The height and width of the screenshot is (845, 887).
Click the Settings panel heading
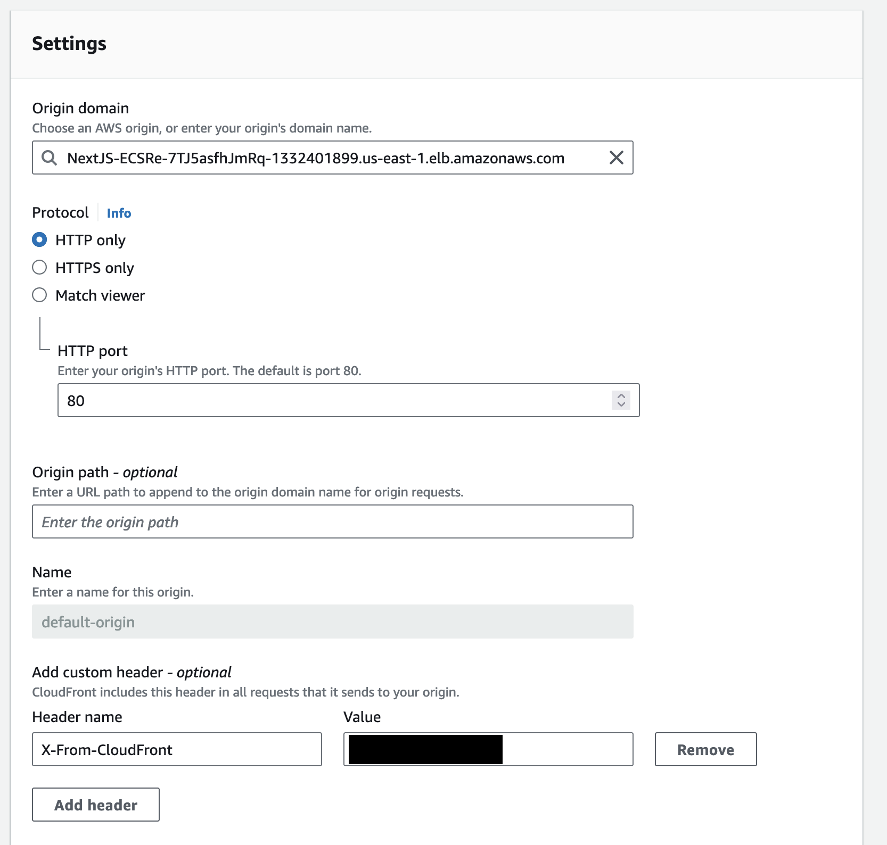click(69, 44)
